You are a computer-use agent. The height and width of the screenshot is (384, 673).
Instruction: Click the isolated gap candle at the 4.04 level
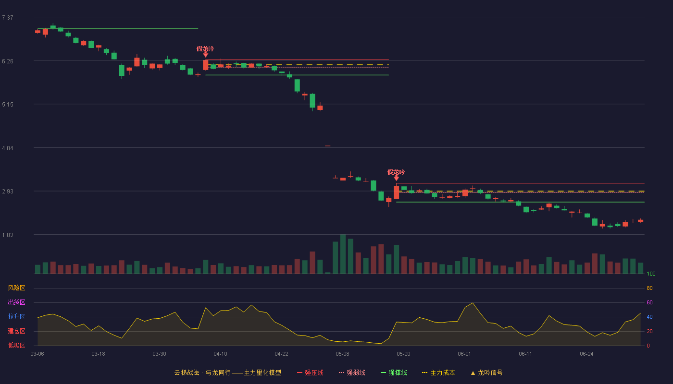327,146
